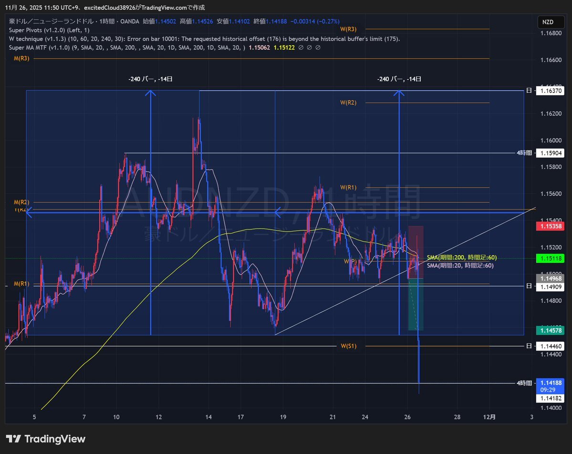Click the 1.15200 price axis tick
The height and width of the screenshot is (454, 572).
(551, 247)
